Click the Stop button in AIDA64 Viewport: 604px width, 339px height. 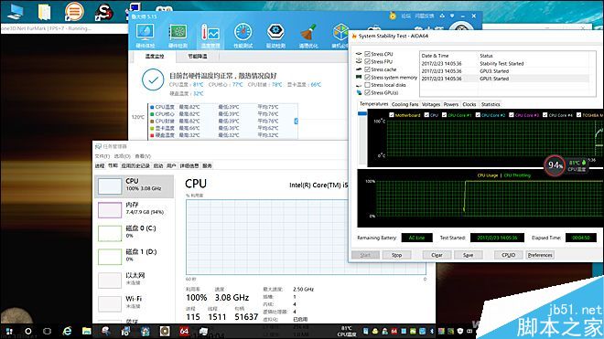point(397,255)
